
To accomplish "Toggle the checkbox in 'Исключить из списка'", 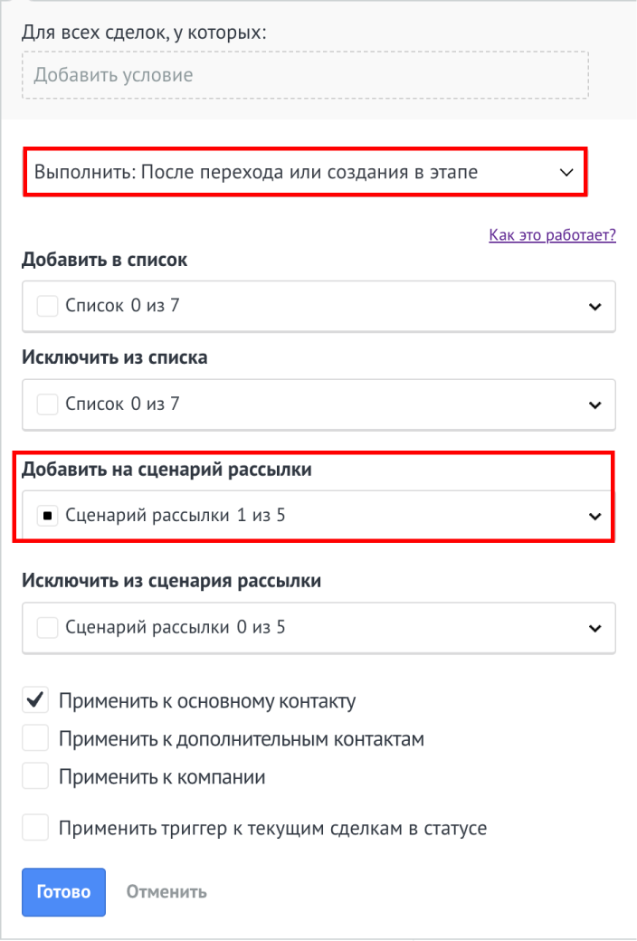I will (x=47, y=404).
